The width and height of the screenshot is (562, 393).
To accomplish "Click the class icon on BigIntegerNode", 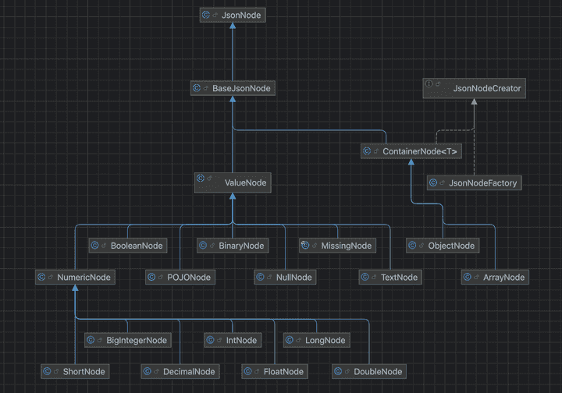I will point(91,340).
